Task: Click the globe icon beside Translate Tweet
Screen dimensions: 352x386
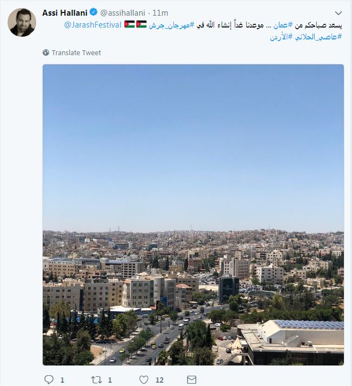Action: (46, 52)
